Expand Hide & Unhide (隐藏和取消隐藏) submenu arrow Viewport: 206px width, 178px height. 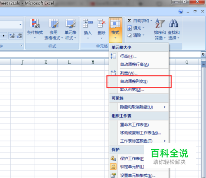click(x=165, y=107)
